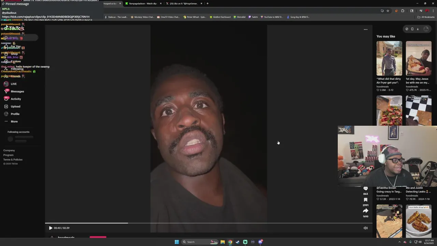The width and height of the screenshot is (437, 246).
Task: Play the TikTok video
Action: coord(51,228)
